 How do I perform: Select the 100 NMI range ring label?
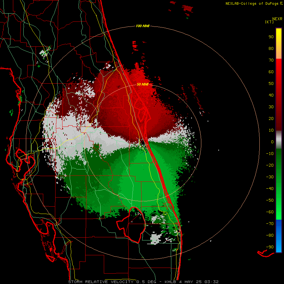pyautogui.click(x=143, y=26)
